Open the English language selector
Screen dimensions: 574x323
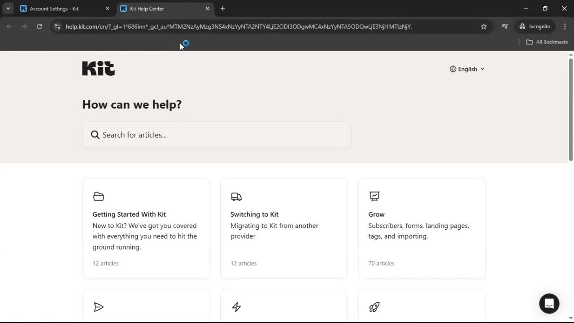tap(467, 69)
